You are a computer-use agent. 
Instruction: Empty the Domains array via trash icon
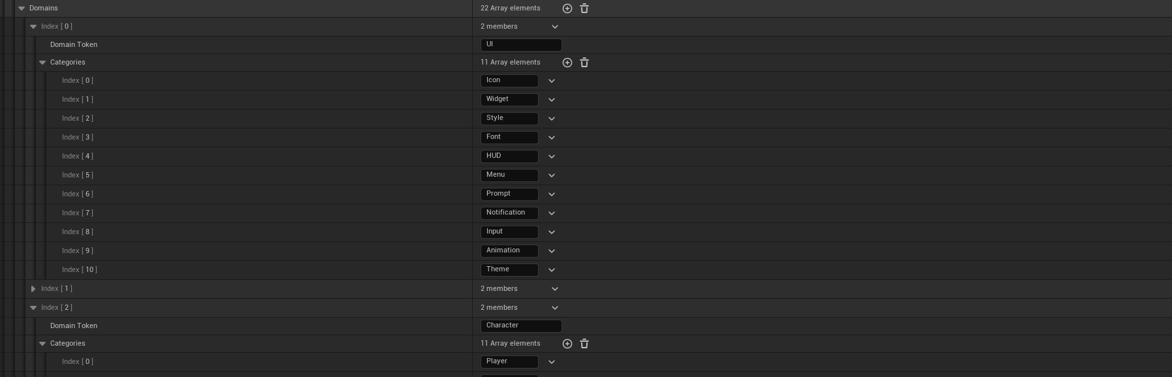point(584,8)
